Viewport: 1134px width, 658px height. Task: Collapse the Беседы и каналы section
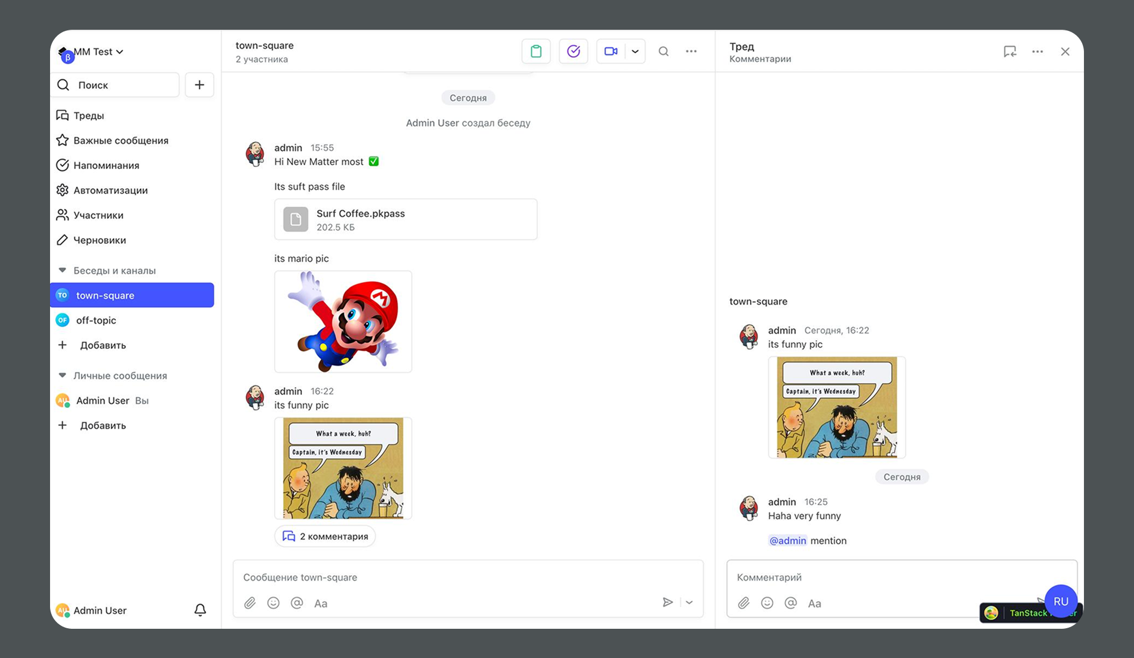[x=62, y=270]
